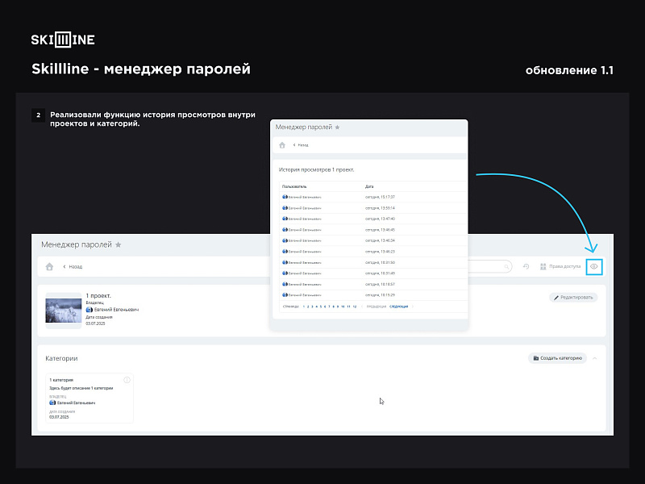Click the home icon inside the history popup
This screenshot has width=645, height=484.
(x=283, y=144)
